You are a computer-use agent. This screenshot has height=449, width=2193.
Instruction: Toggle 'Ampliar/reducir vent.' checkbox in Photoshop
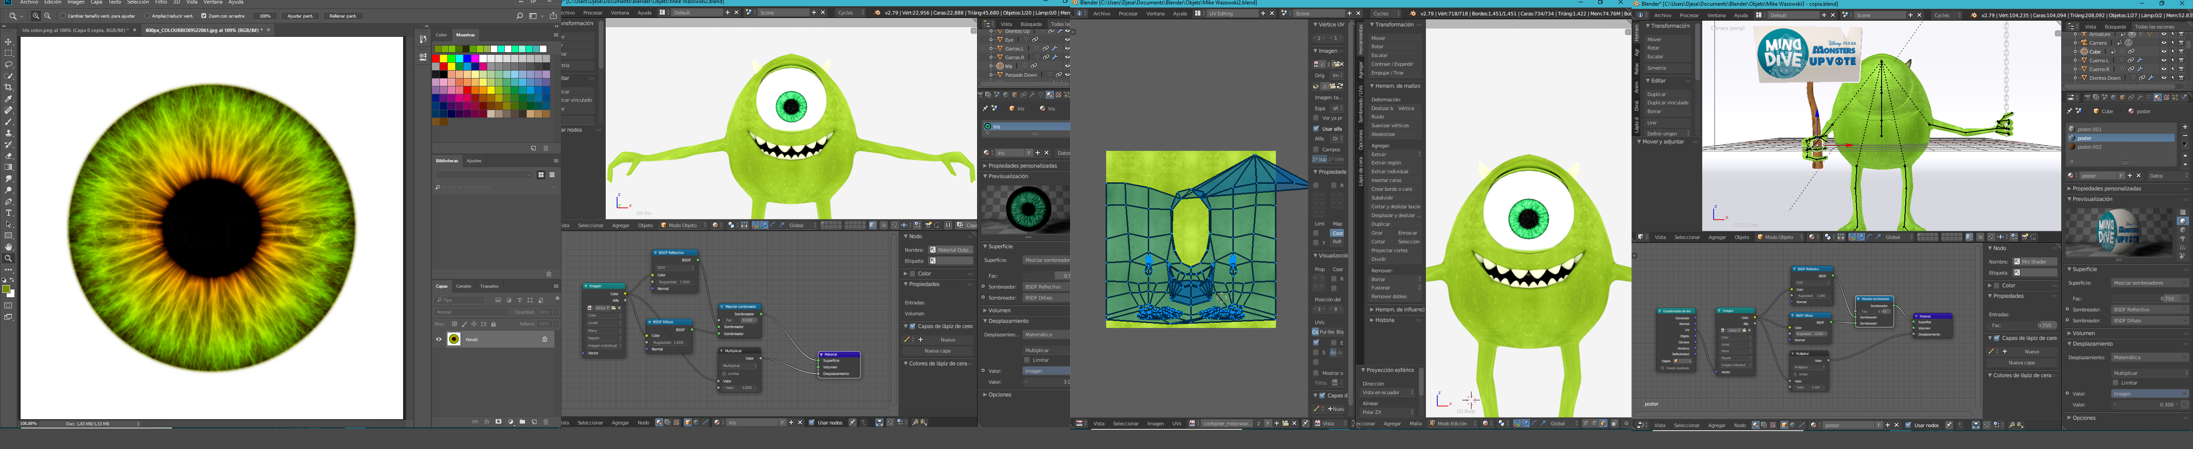tap(146, 16)
